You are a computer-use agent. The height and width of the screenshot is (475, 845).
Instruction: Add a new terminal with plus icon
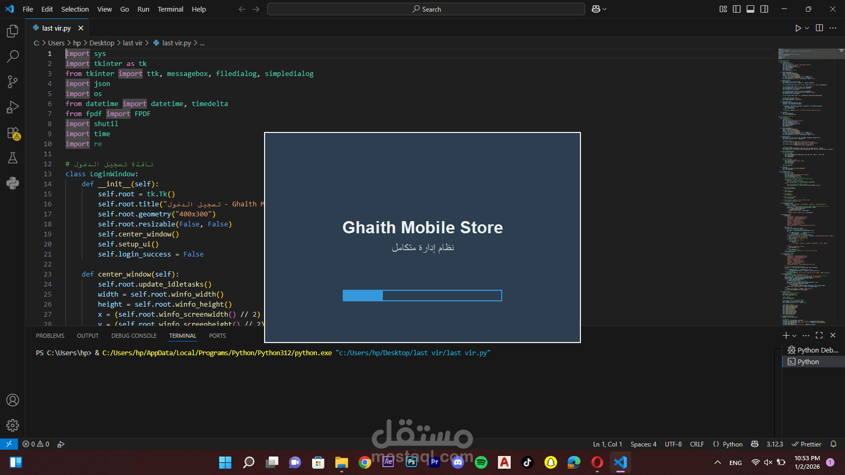(x=786, y=335)
